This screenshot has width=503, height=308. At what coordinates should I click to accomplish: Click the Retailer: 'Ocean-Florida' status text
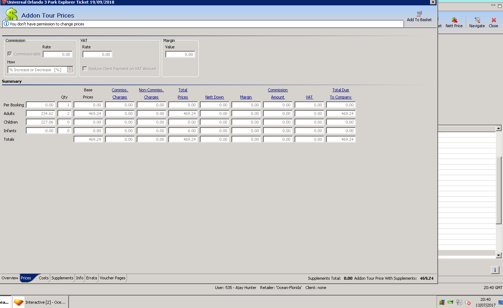(281, 288)
